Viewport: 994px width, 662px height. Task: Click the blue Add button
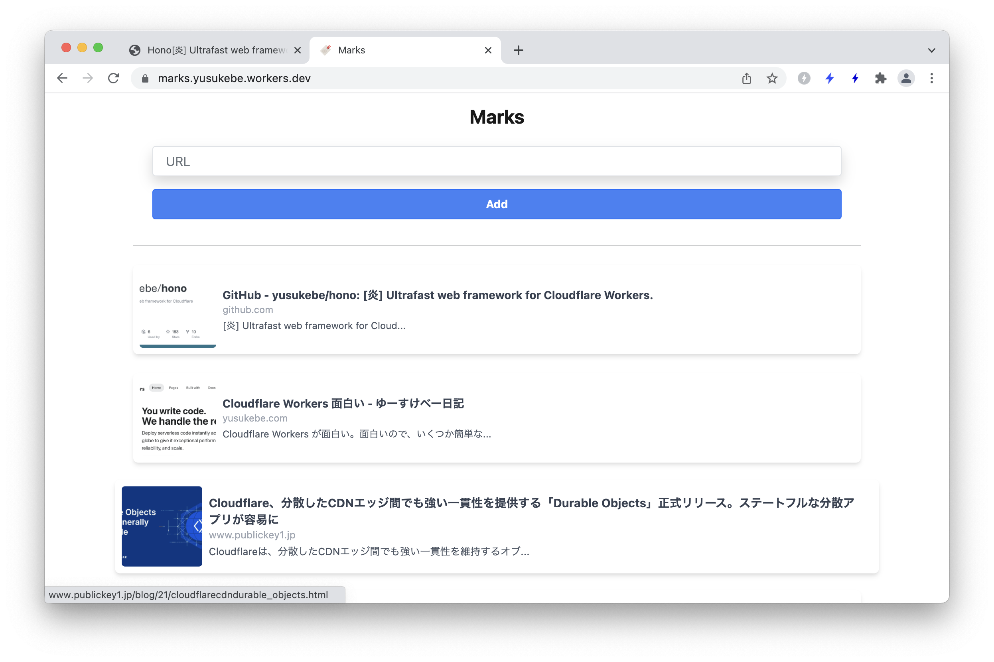[497, 204]
